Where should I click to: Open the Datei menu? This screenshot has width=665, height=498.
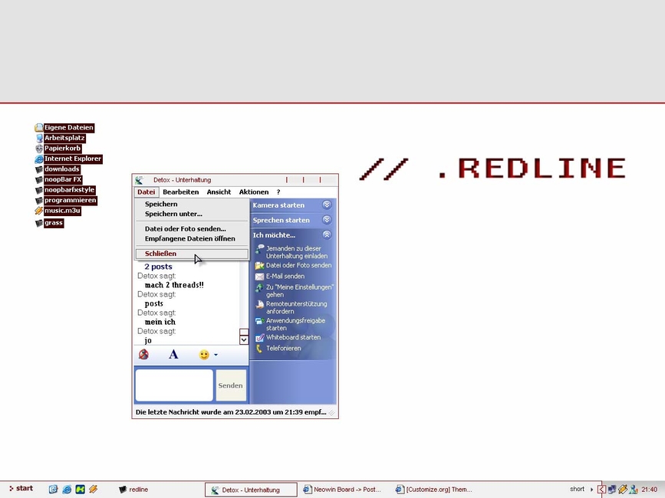tap(146, 192)
